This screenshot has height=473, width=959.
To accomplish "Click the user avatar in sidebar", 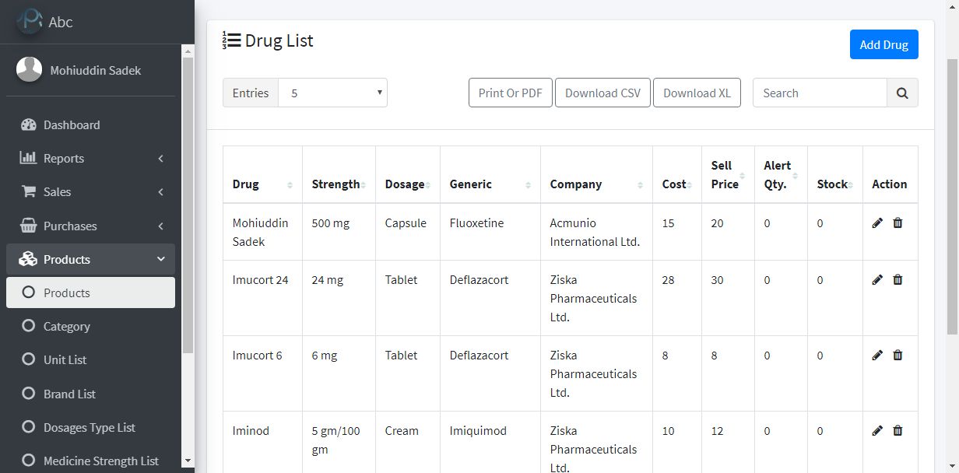I will coord(30,70).
